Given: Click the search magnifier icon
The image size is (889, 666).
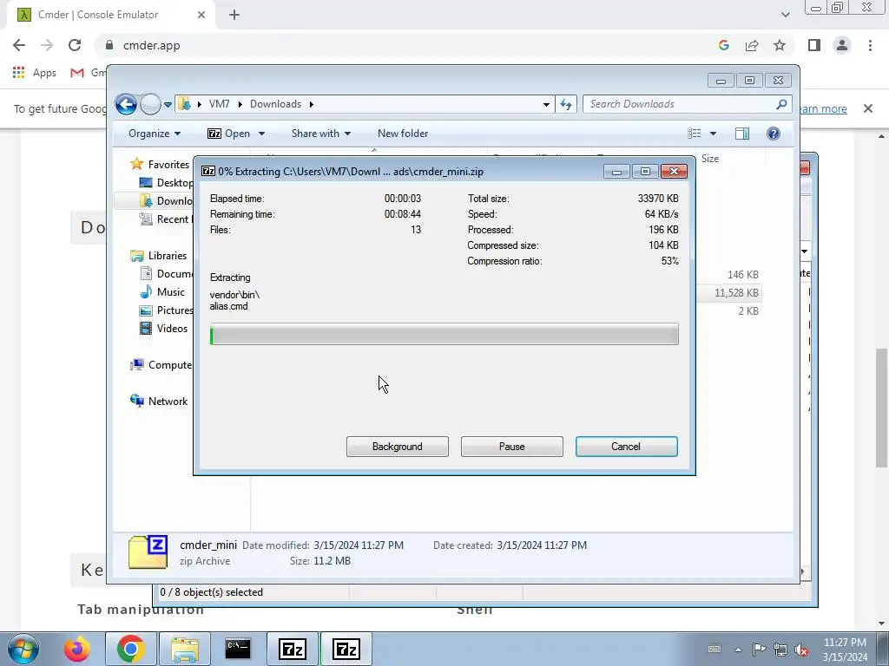Looking at the screenshot, I should click(x=781, y=104).
